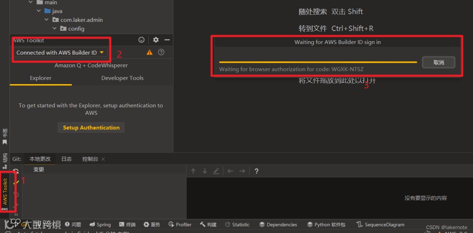Open the Python 软件包 tool window
This screenshot has height=233, width=473.
326,225
